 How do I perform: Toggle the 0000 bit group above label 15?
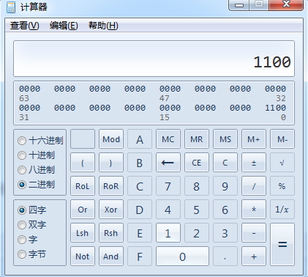[x=170, y=108]
